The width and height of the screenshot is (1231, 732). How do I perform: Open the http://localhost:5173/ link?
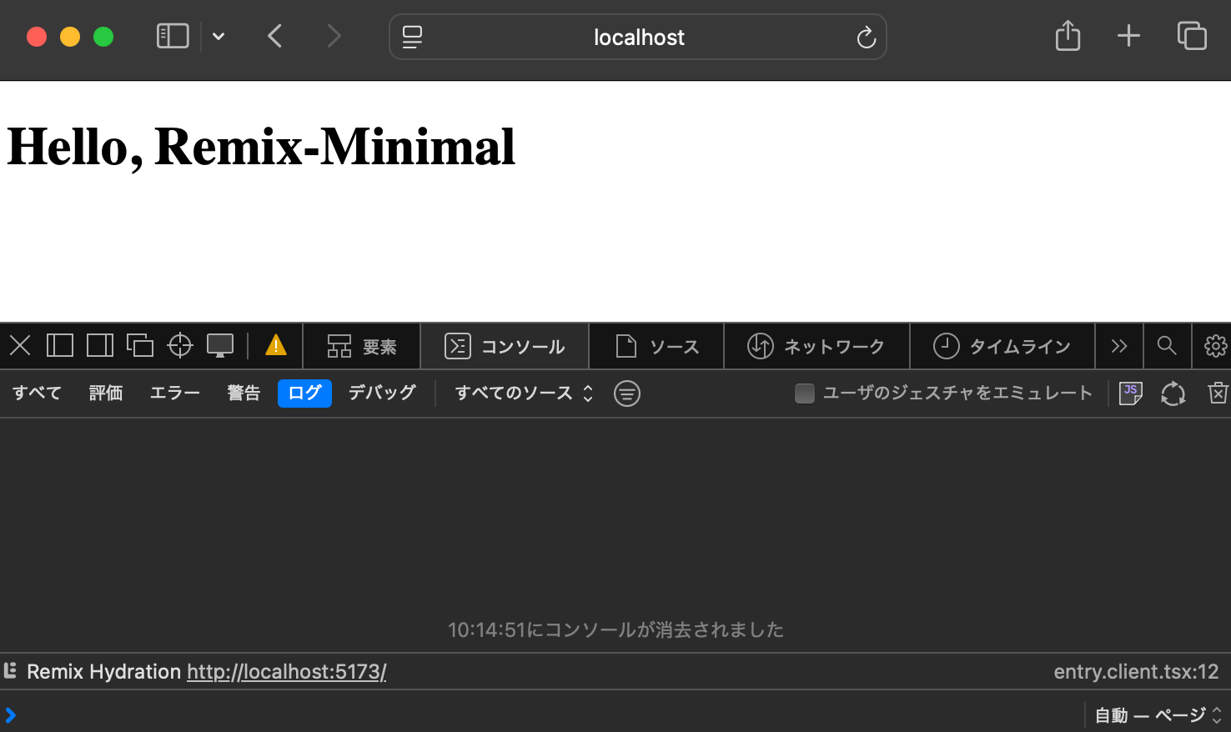pos(286,671)
